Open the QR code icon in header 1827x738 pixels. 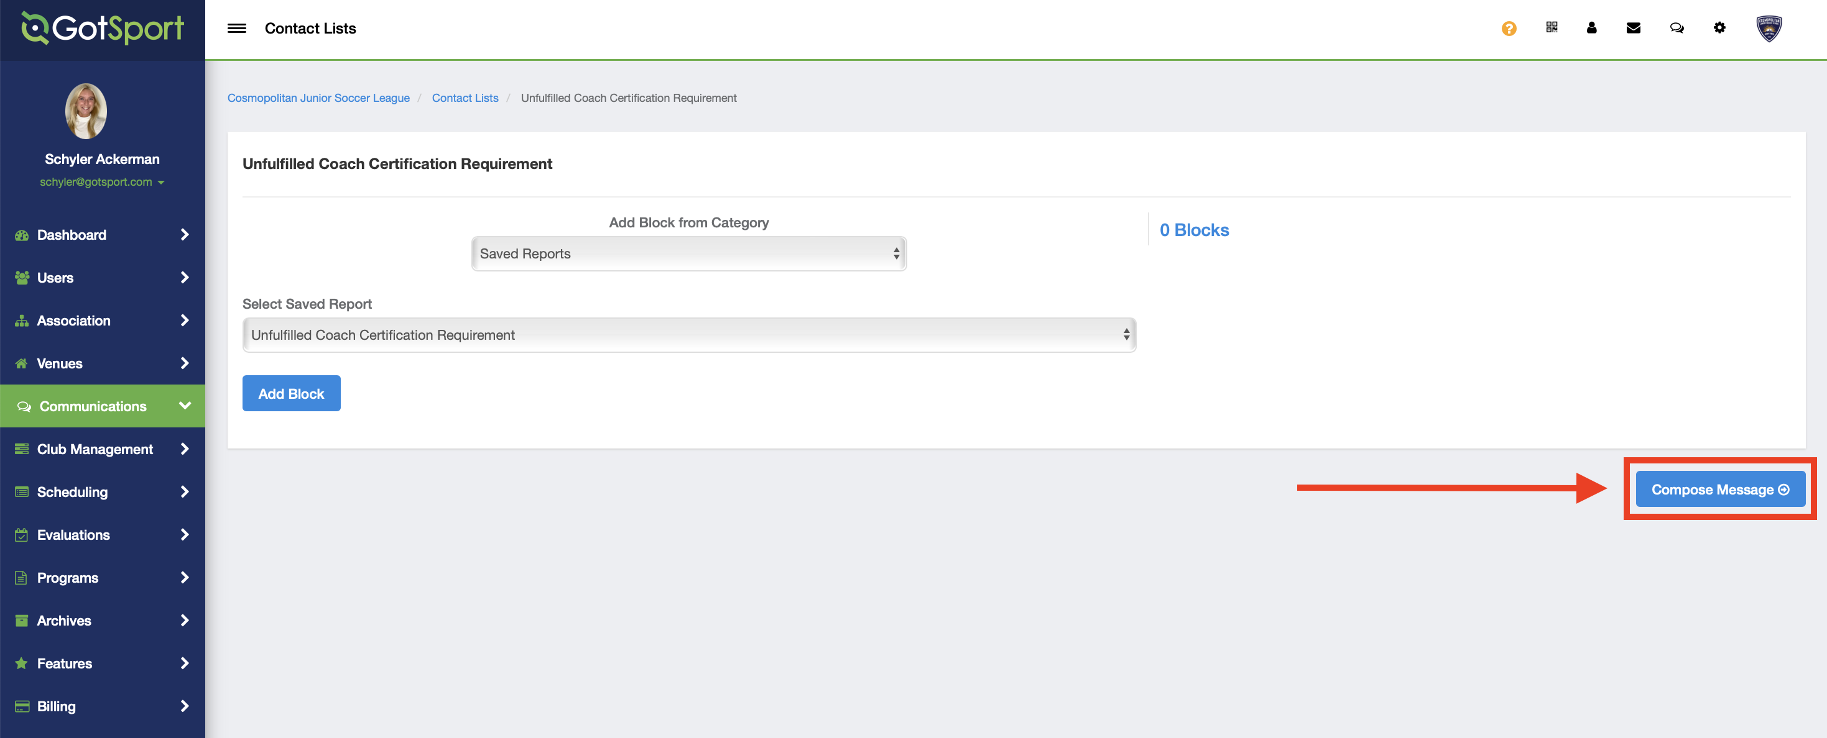pos(1551,27)
